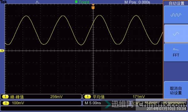Screen dimensions: 188x112
Task: Select the multi-cycle sine autoset icon
Action: [176, 15]
